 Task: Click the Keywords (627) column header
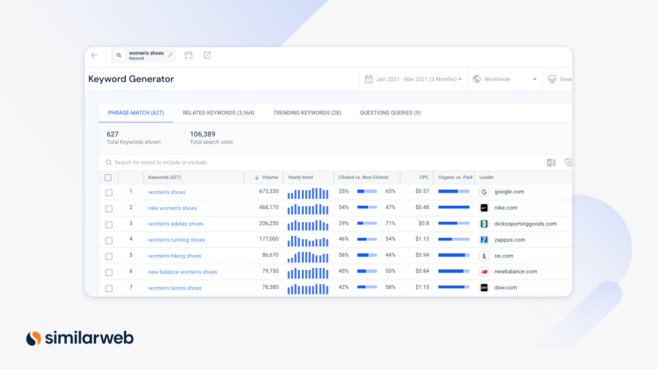(165, 178)
